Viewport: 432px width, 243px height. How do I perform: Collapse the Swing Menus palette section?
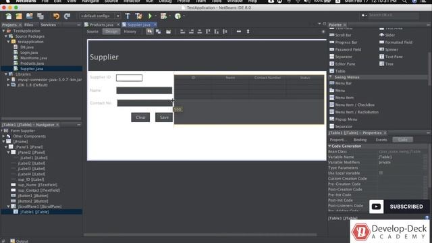[331, 77]
